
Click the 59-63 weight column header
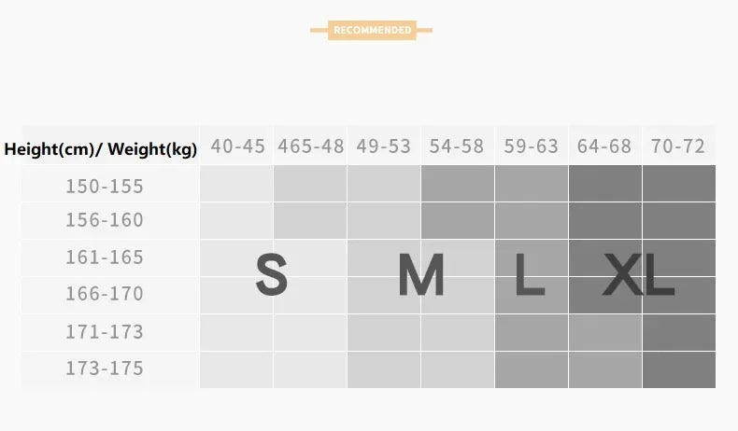click(531, 146)
